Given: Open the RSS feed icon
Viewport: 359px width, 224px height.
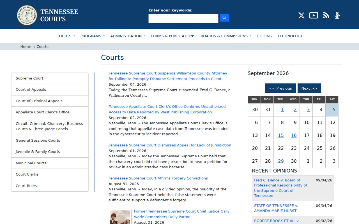Looking at the screenshot, I should click(x=326, y=15).
